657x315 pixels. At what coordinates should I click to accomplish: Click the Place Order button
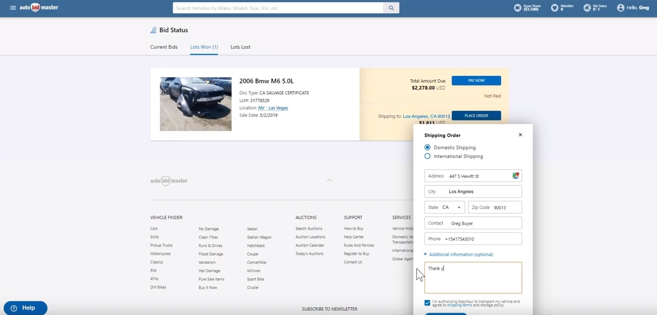pos(476,116)
